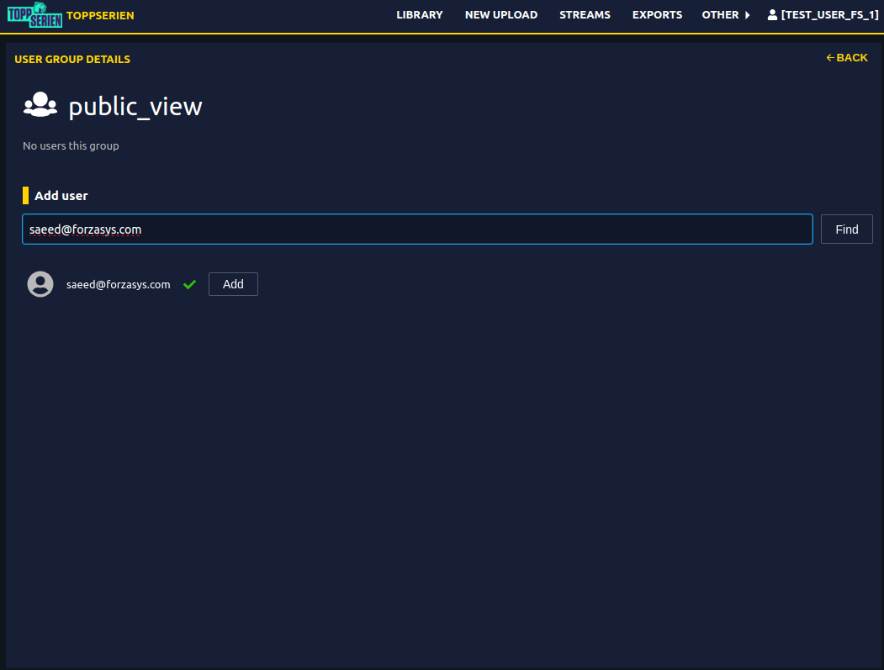Click the Find button
Image resolution: width=884 pixels, height=670 pixels.
(846, 229)
